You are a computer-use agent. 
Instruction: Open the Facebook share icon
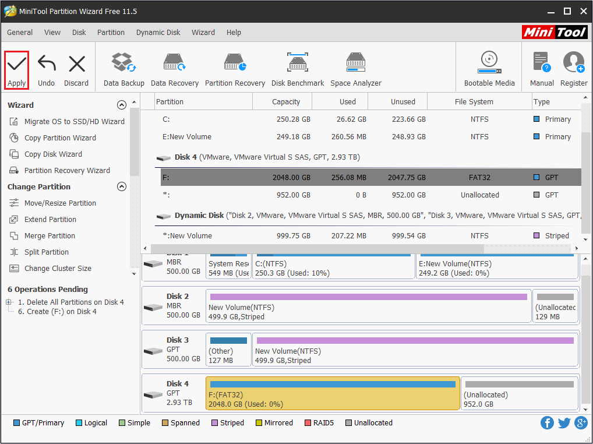click(x=547, y=423)
